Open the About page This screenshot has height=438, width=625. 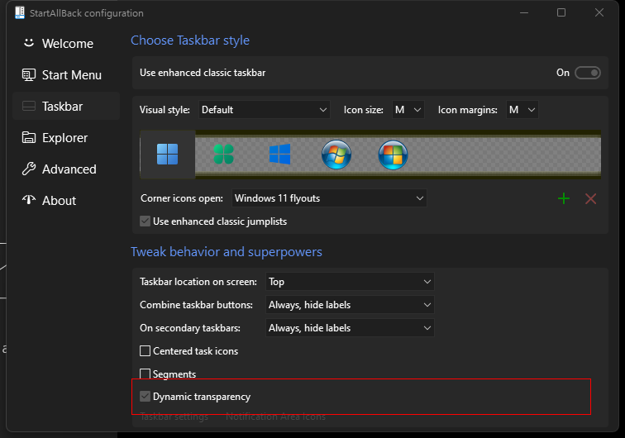click(x=66, y=201)
